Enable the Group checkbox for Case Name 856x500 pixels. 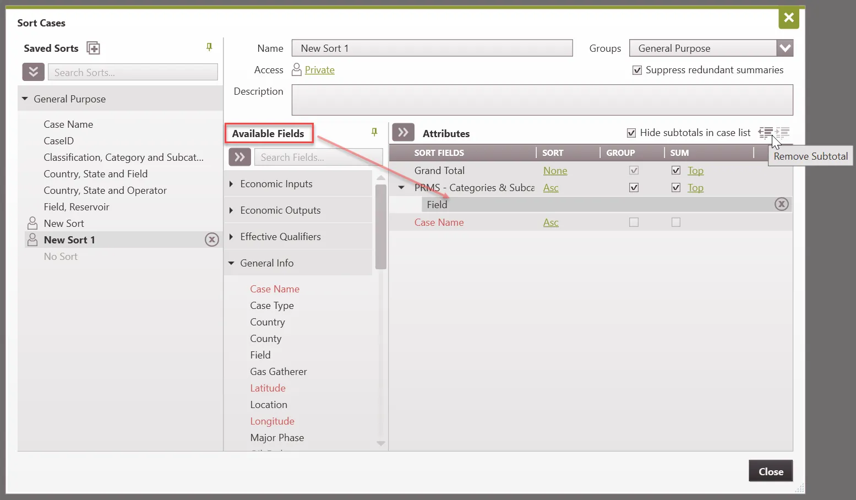click(x=634, y=222)
